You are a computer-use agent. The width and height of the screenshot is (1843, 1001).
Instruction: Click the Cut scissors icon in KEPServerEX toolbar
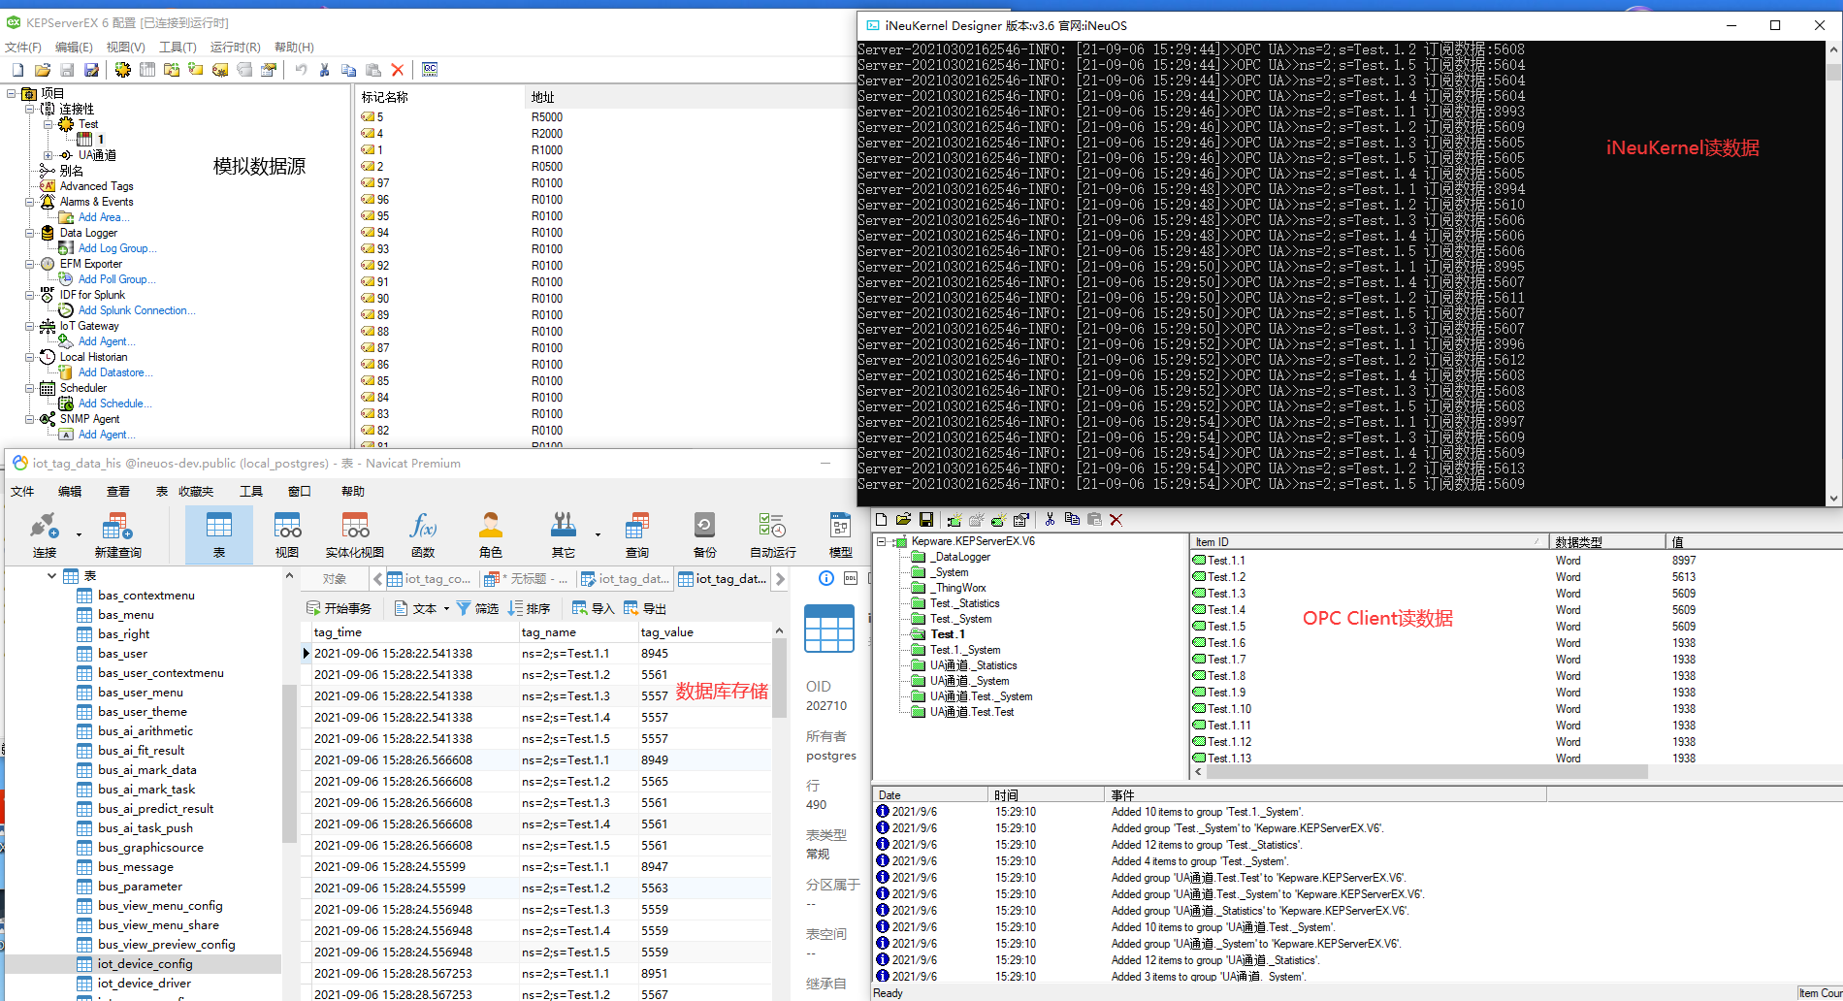click(x=325, y=70)
